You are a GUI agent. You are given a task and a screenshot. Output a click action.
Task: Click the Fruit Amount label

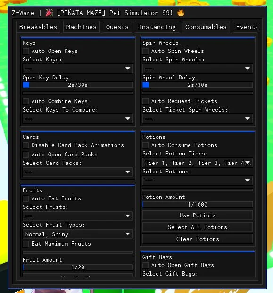click(x=42, y=260)
